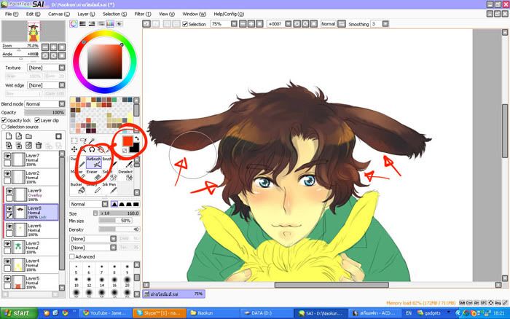Toggle the Opacity lock checkbox
The height and width of the screenshot is (319, 510).
coord(4,120)
